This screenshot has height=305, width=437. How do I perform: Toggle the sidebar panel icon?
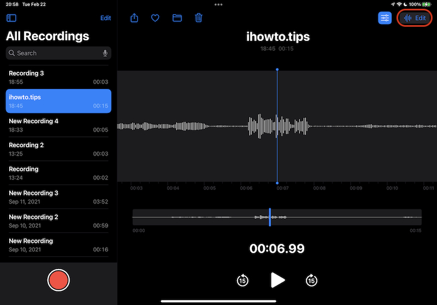coord(11,18)
